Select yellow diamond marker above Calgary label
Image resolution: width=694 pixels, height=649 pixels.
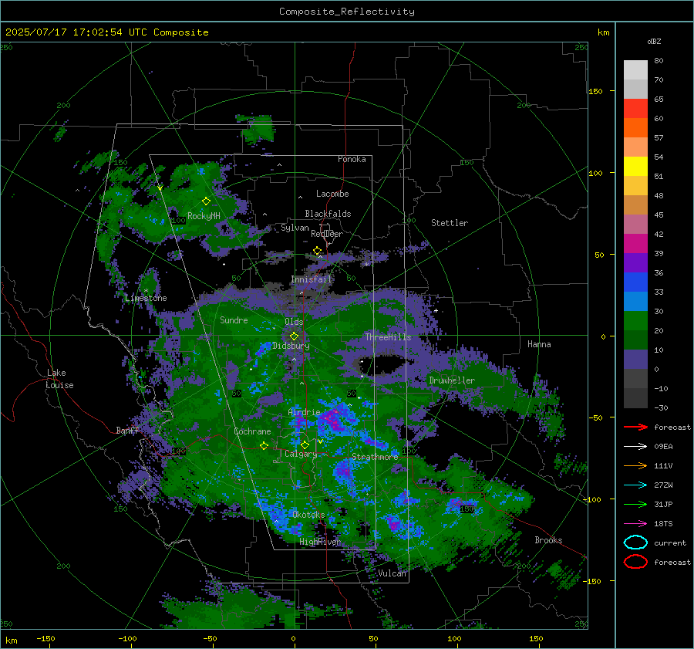tap(305, 444)
